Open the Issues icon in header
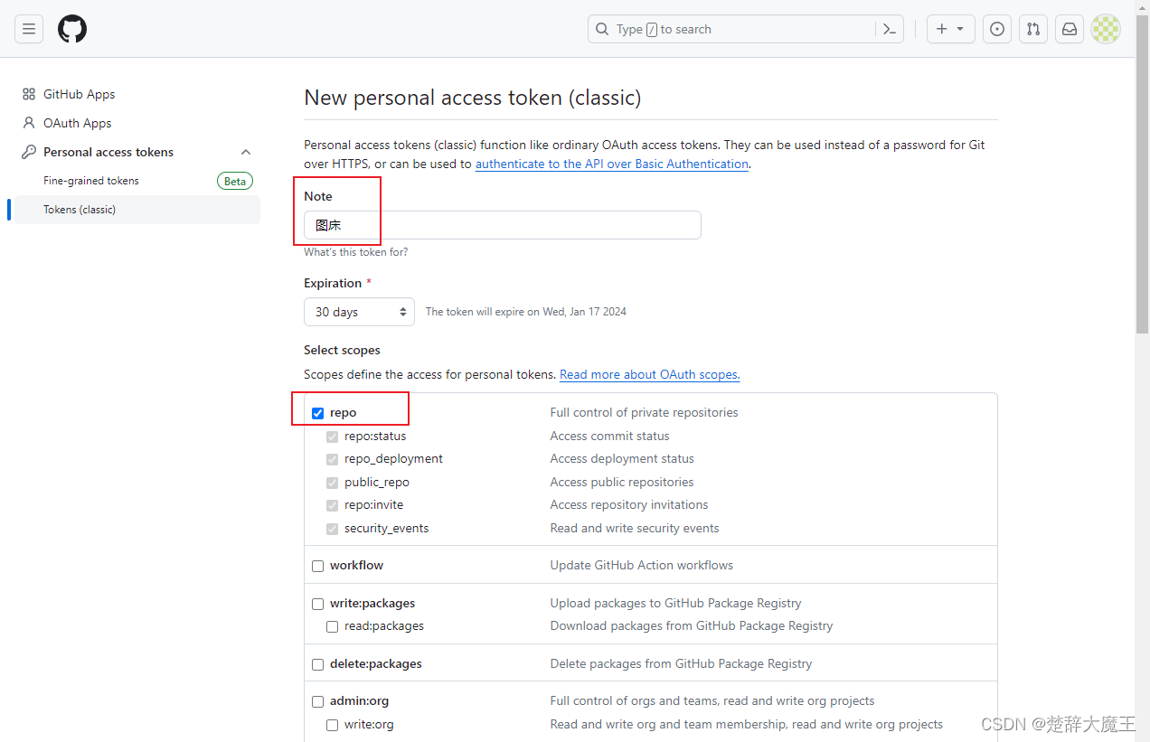This screenshot has width=1150, height=742. pyautogui.click(x=997, y=29)
